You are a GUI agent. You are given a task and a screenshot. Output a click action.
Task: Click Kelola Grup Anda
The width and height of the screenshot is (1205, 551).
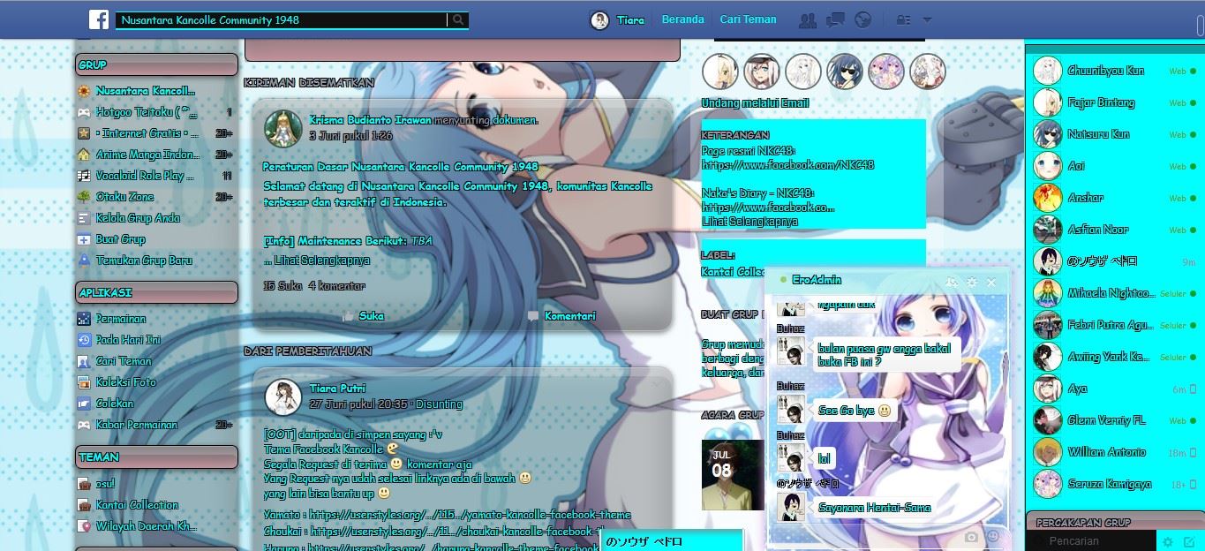(138, 218)
